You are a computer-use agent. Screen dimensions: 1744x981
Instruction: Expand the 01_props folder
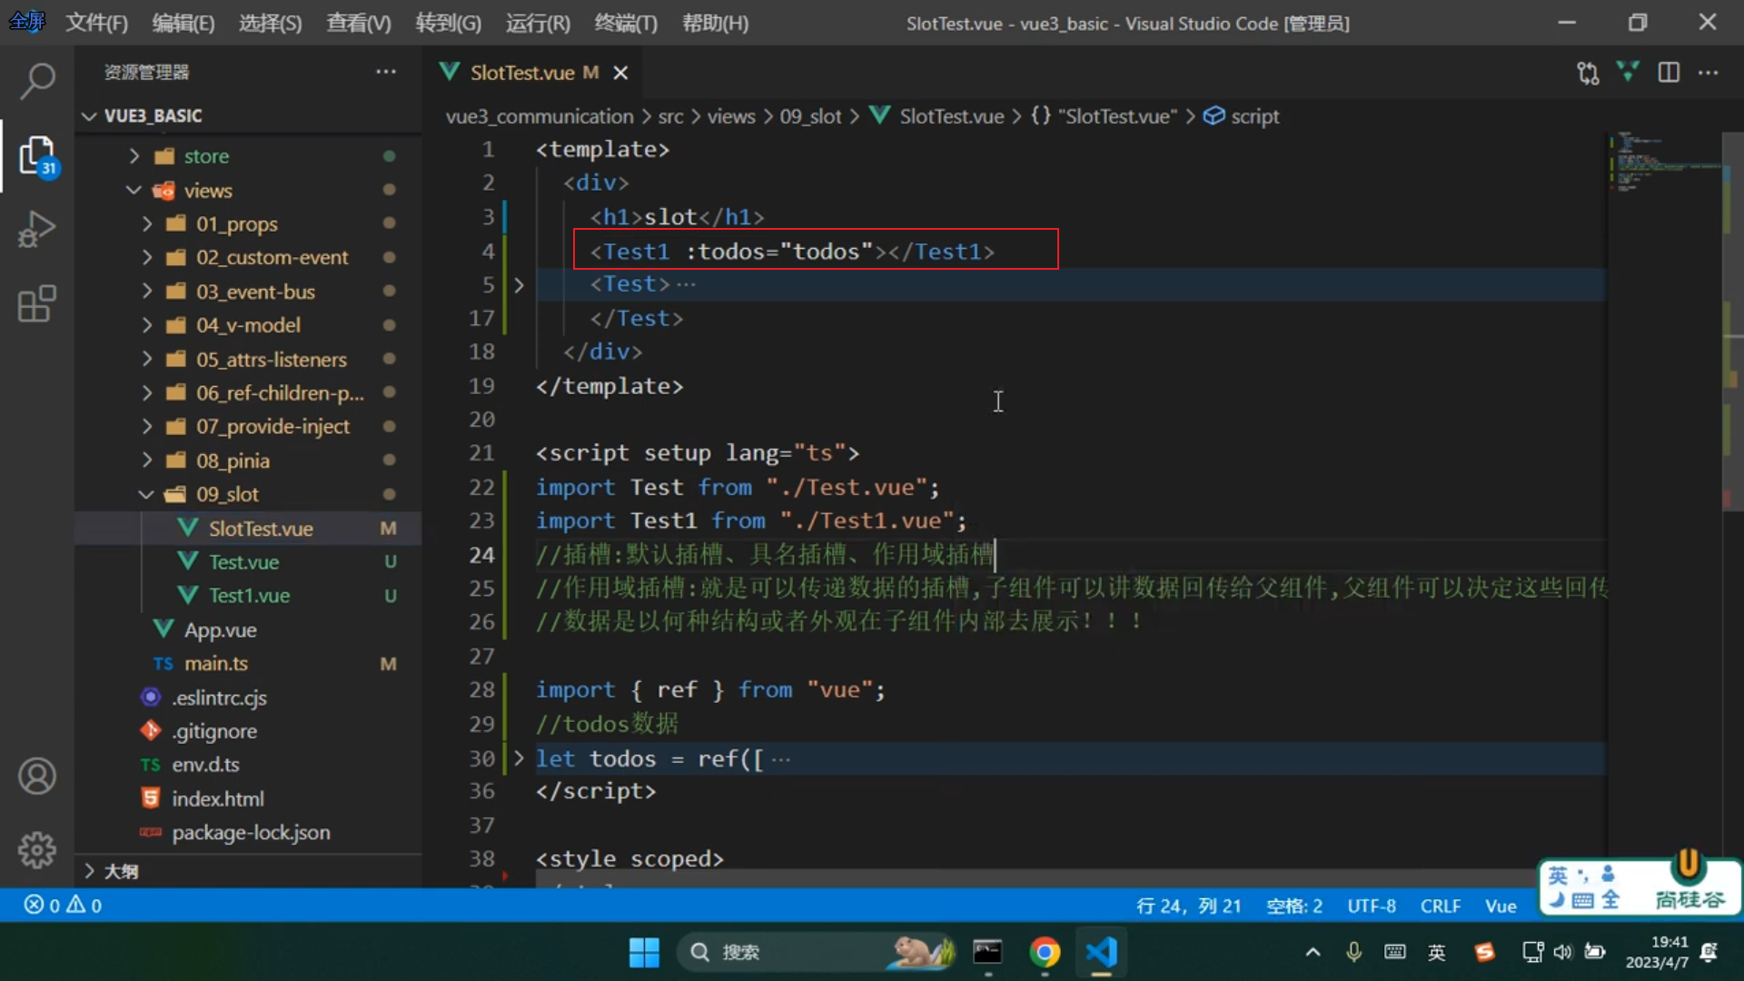pos(147,223)
